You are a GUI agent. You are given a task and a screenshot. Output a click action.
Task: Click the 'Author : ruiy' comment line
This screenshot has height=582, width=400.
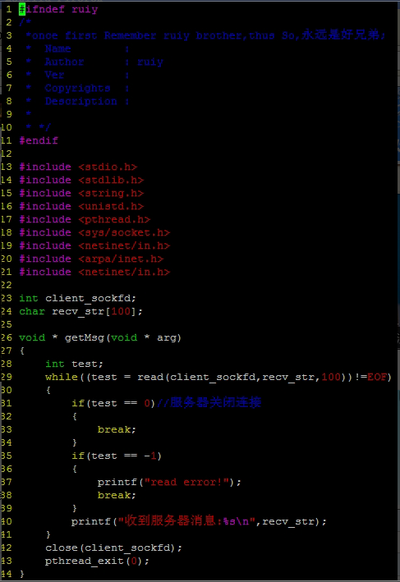[x=94, y=62]
